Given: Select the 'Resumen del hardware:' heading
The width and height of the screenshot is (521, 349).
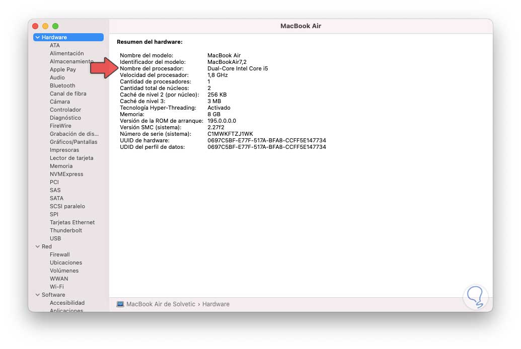Looking at the screenshot, I should point(150,42).
